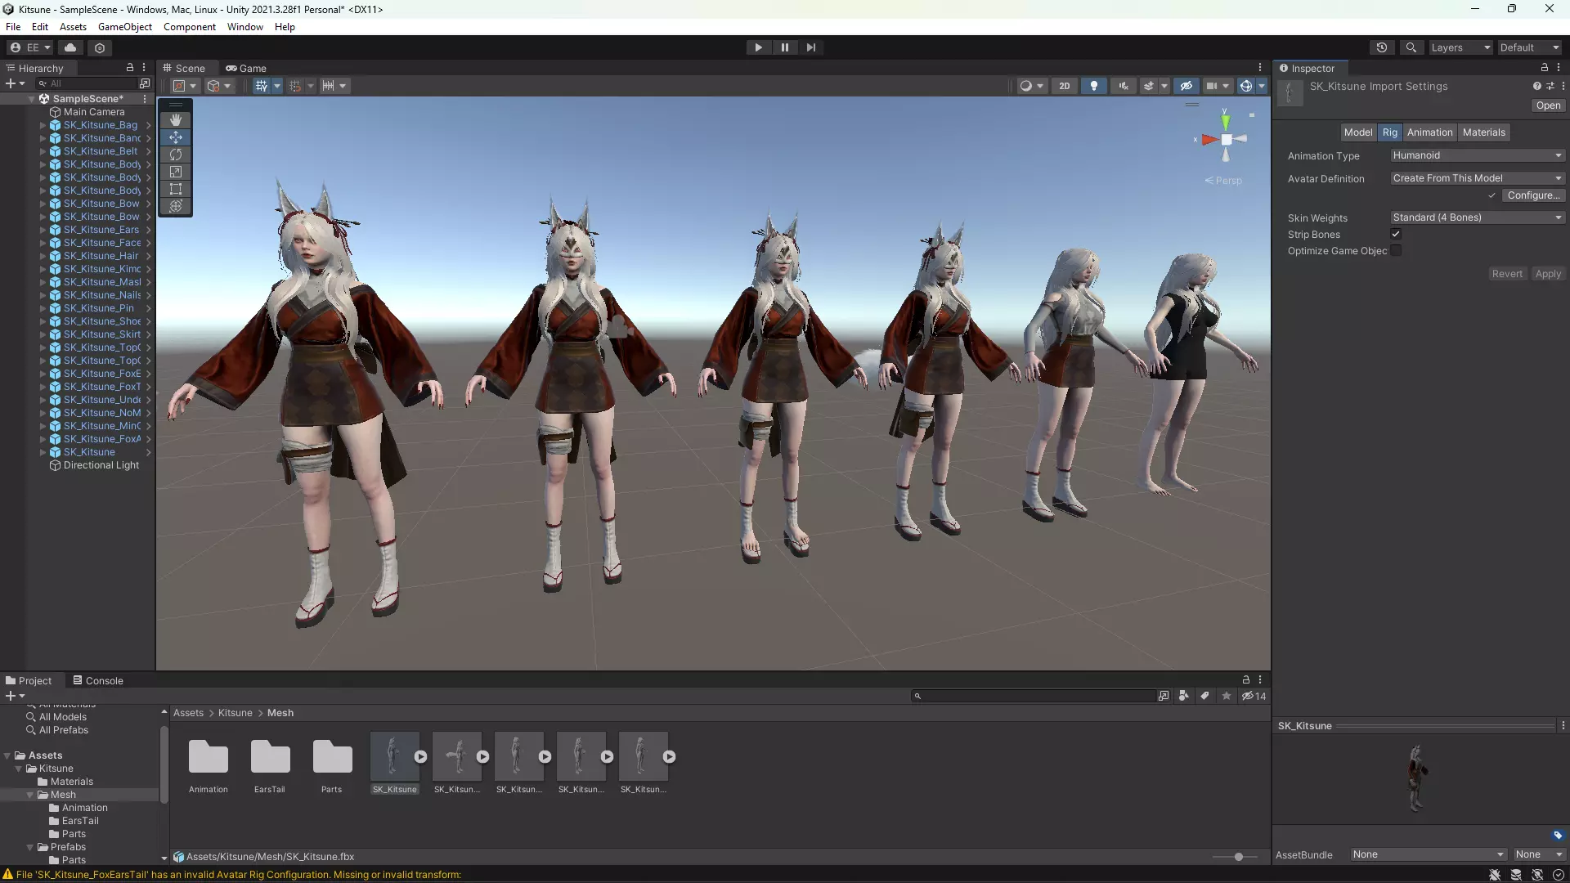
Task: Click the Step frame button
Action: point(810,47)
